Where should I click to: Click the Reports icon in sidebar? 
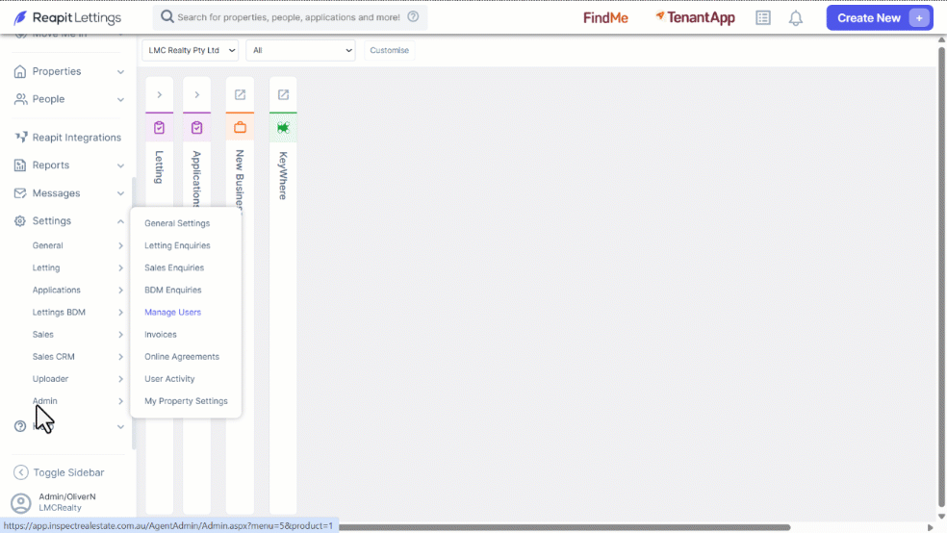(20, 165)
